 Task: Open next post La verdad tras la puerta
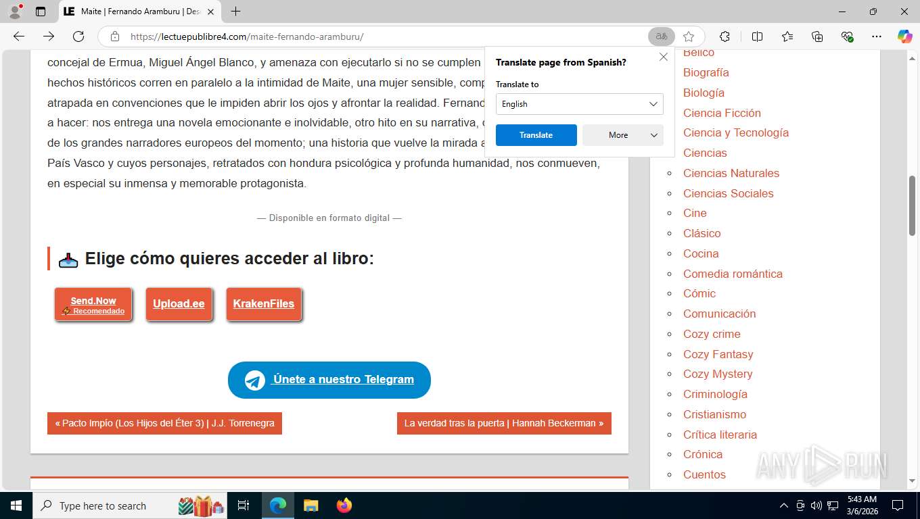(504, 423)
